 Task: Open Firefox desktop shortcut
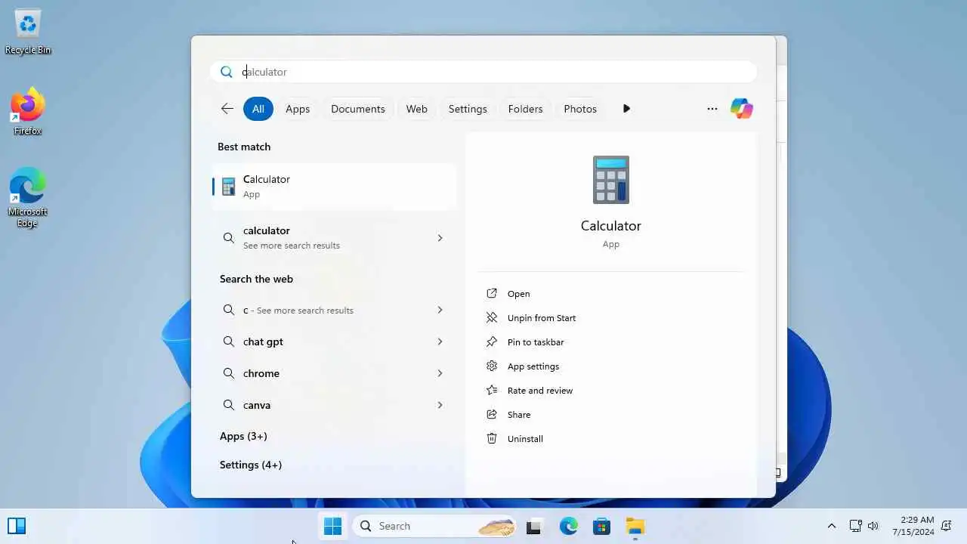point(28,112)
